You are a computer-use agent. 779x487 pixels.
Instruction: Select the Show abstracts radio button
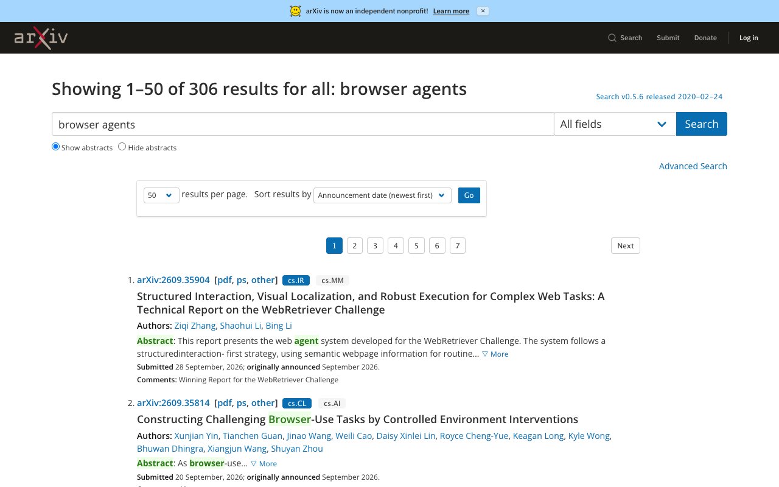pos(55,147)
